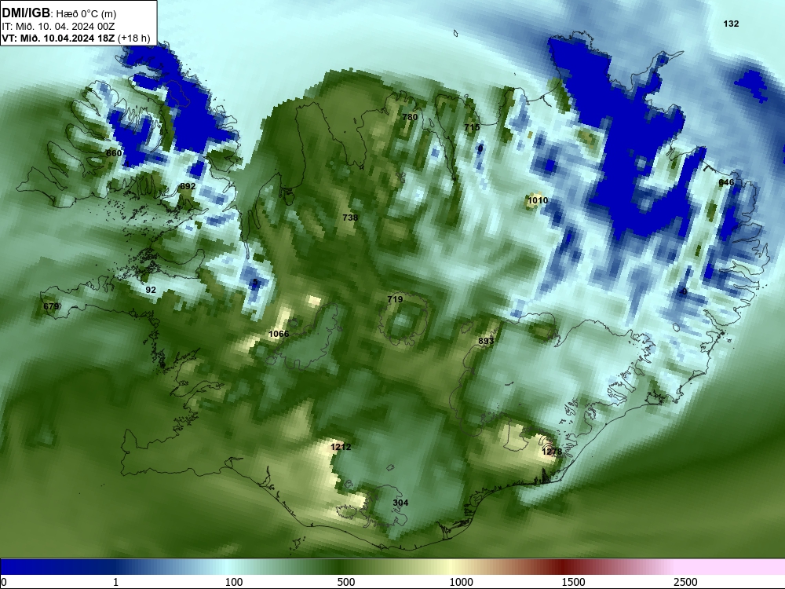Click the 1500 label on the color scale
Screen dimensions: 785x589
[x=573, y=582]
